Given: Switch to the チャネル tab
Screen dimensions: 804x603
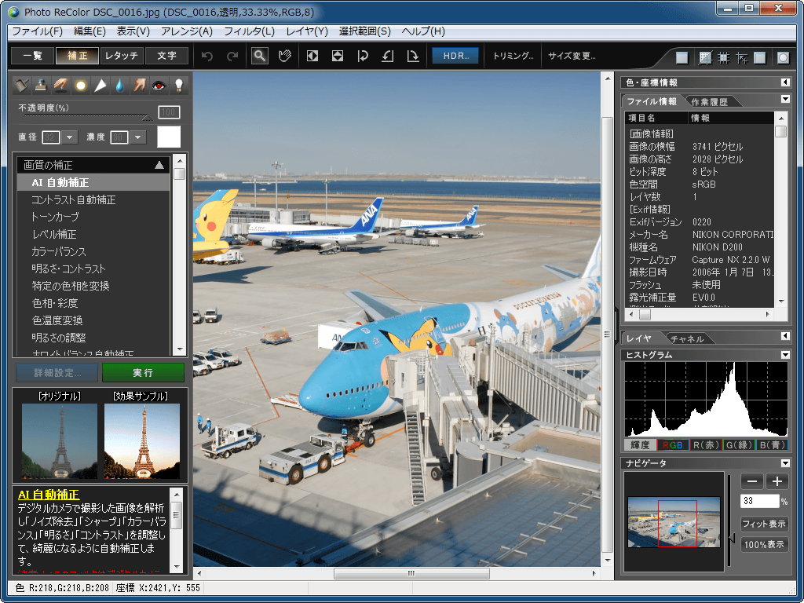Looking at the screenshot, I should (687, 339).
